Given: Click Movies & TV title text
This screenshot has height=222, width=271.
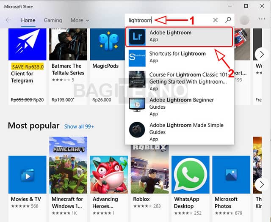Looking at the screenshot, I should 26,199.
